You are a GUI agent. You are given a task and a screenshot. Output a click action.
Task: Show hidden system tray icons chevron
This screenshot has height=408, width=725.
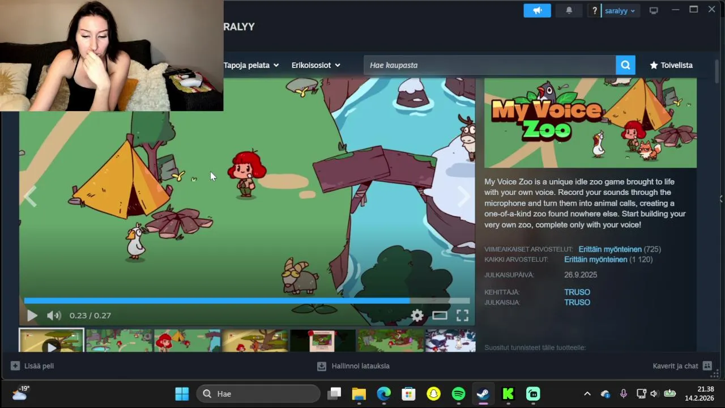click(587, 394)
